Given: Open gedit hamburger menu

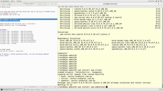Looking at the screenshot, I should point(45,4).
